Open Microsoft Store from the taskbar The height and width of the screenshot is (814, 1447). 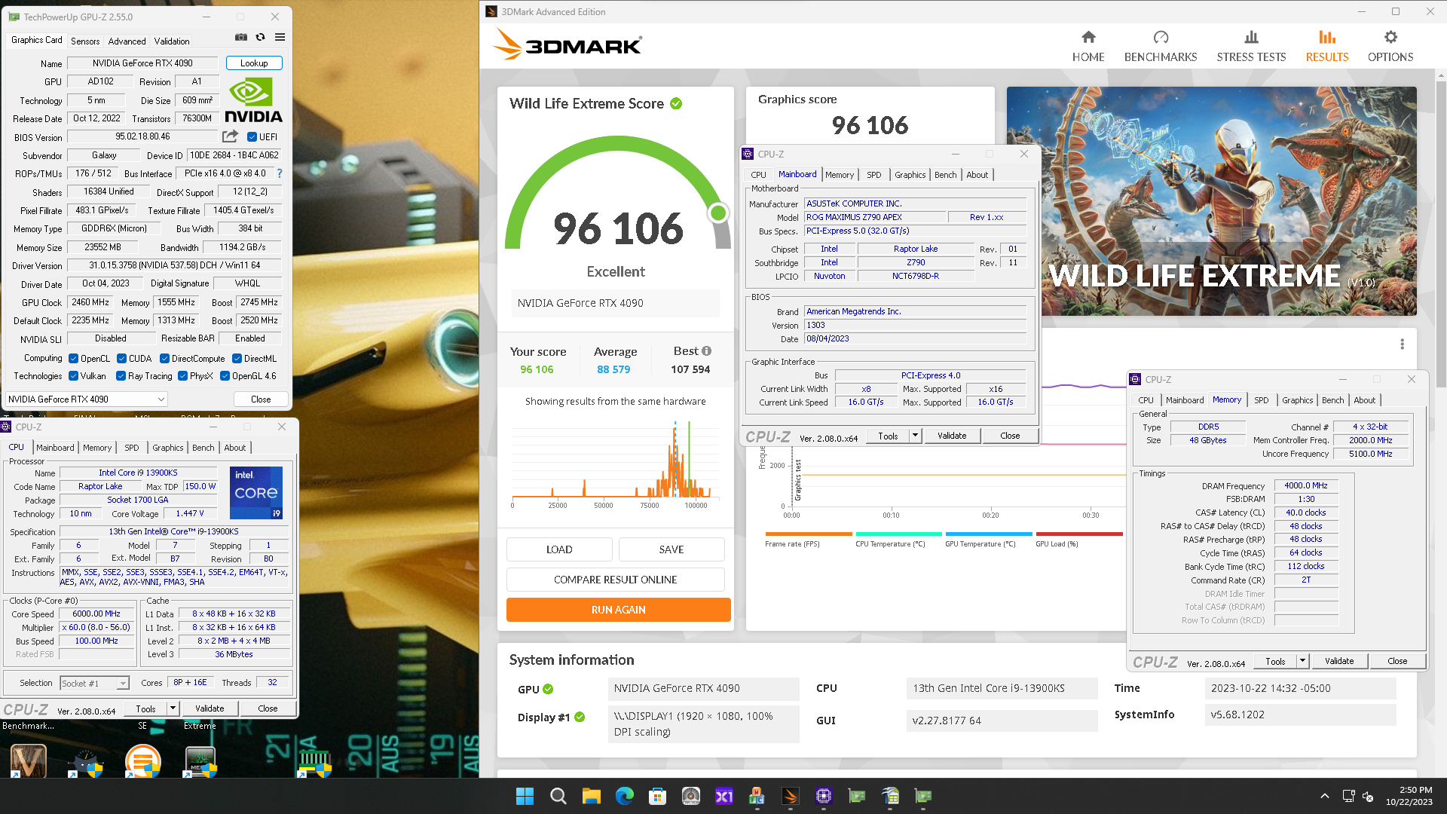pyautogui.click(x=657, y=796)
